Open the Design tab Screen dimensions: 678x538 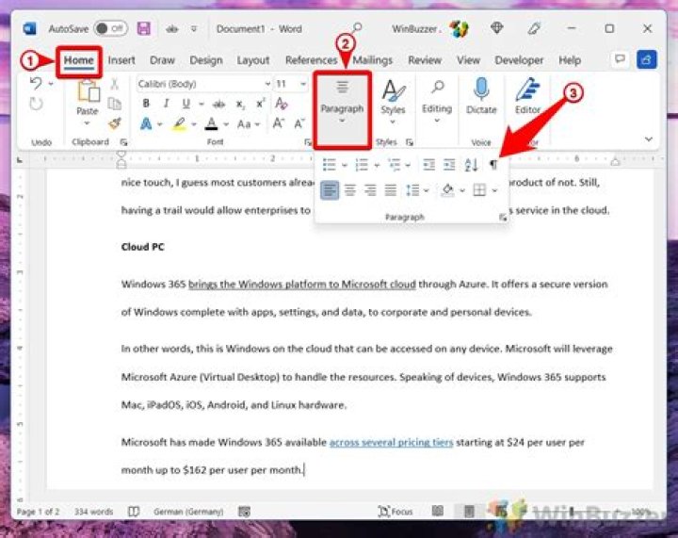point(206,60)
